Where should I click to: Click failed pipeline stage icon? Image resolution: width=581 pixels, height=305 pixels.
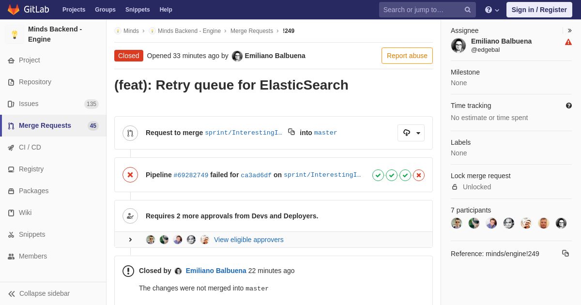pyautogui.click(x=419, y=175)
